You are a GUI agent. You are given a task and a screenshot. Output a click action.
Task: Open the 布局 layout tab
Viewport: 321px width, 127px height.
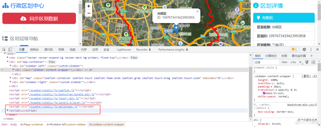pos(284,56)
